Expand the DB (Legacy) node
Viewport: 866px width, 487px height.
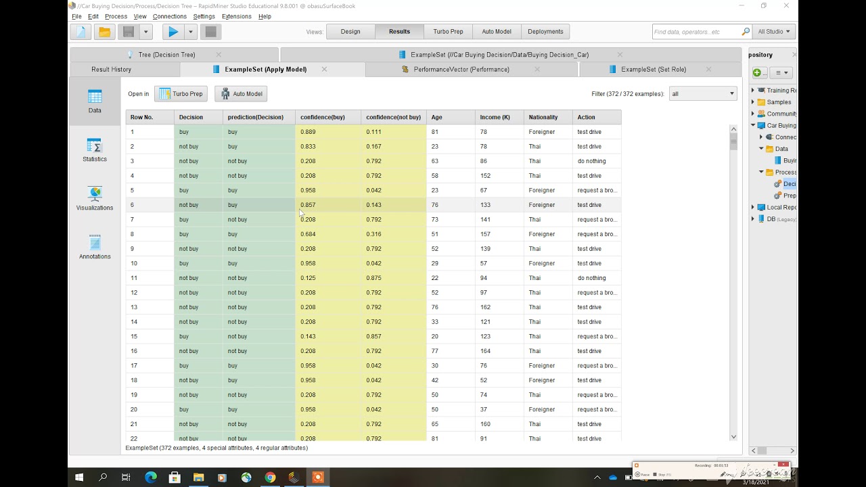point(753,219)
